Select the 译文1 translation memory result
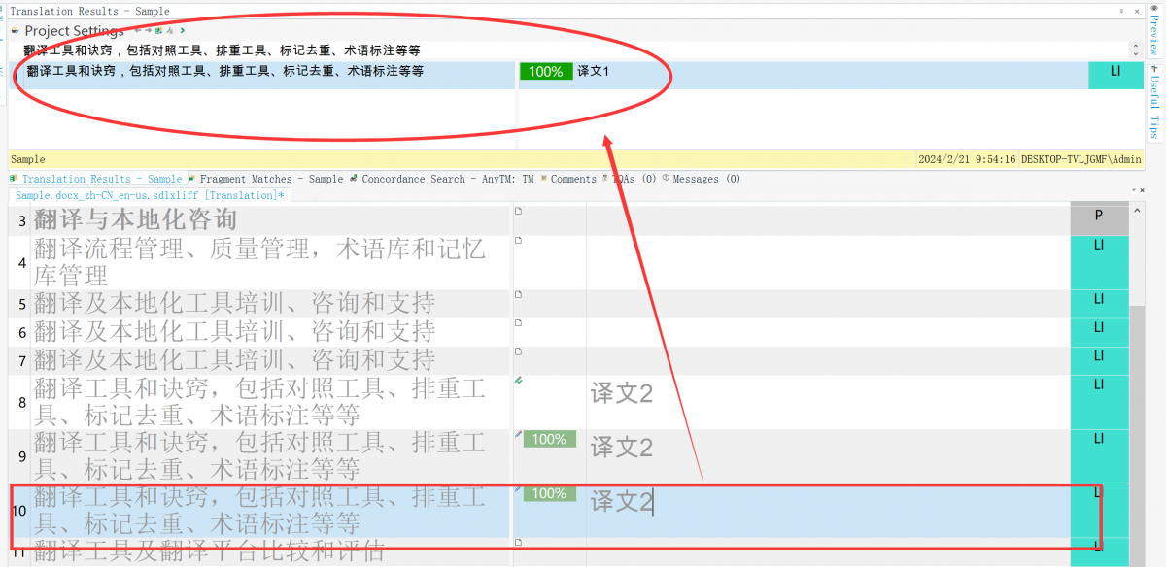This screenshot has height=567, width=1166. point(594,72)
